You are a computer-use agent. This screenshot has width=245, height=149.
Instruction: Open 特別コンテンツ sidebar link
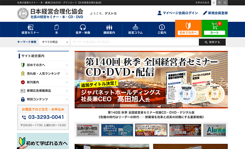click(37, 99)
